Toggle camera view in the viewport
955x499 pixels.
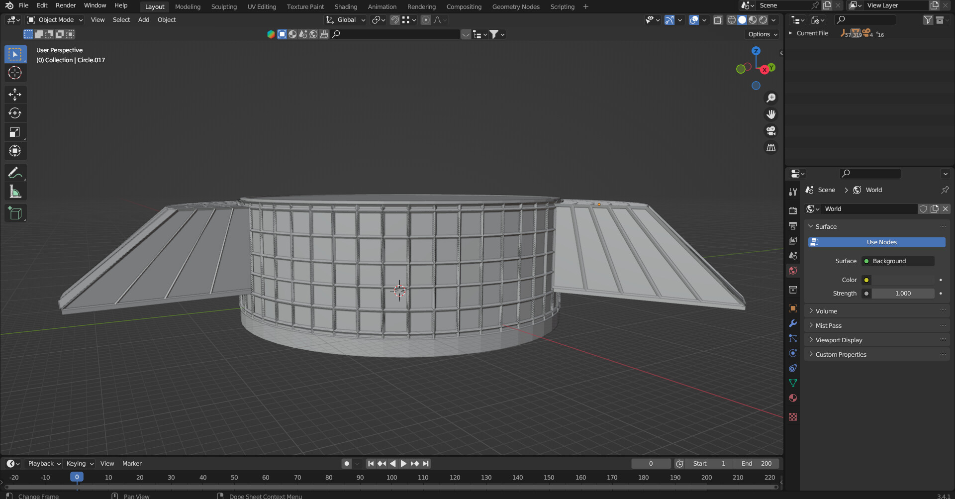click(x=771, y=131)
